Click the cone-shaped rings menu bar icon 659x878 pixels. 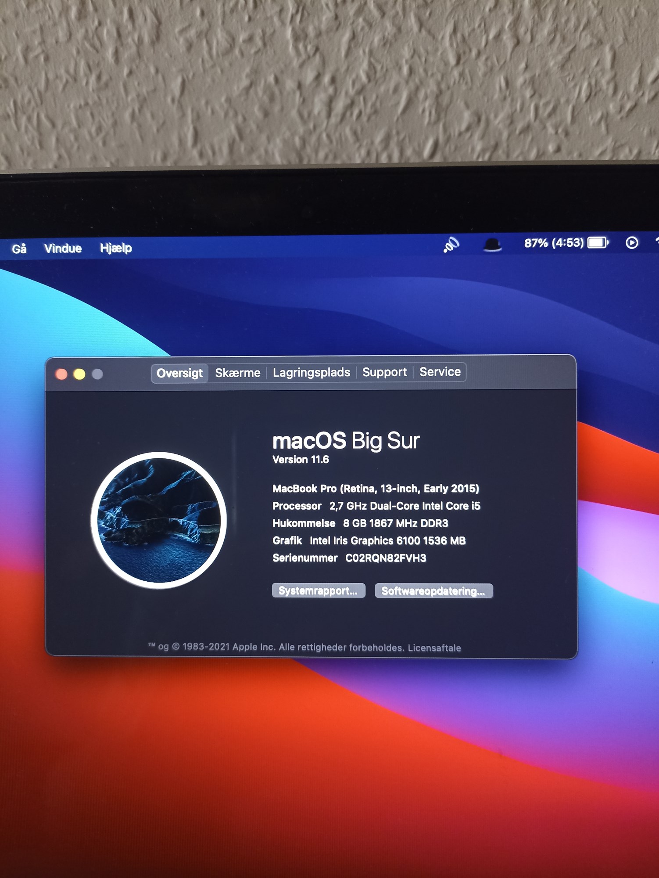coord(451,245)
